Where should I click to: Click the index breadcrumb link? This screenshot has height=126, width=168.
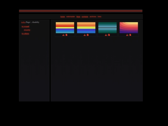tap(23, 22)
